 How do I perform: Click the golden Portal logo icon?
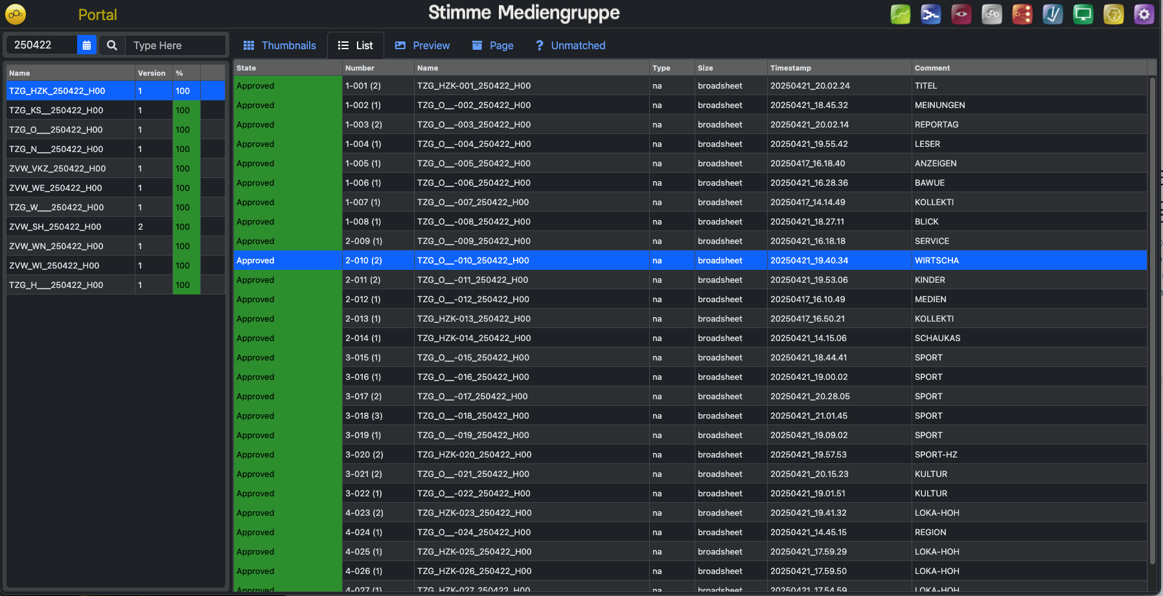16,14
